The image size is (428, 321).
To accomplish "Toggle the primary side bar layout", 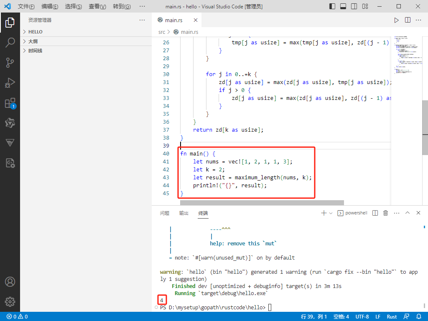I will point(332,6).
